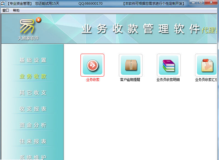This screenshot has width=219, height=160.
Task: Select 业务收款 in the sidebar
Action: pos(33,76)
